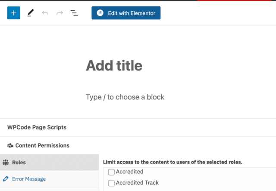
Task: Expand the WPCode Page Scripts panel
Action: click(x=37, y=127)
